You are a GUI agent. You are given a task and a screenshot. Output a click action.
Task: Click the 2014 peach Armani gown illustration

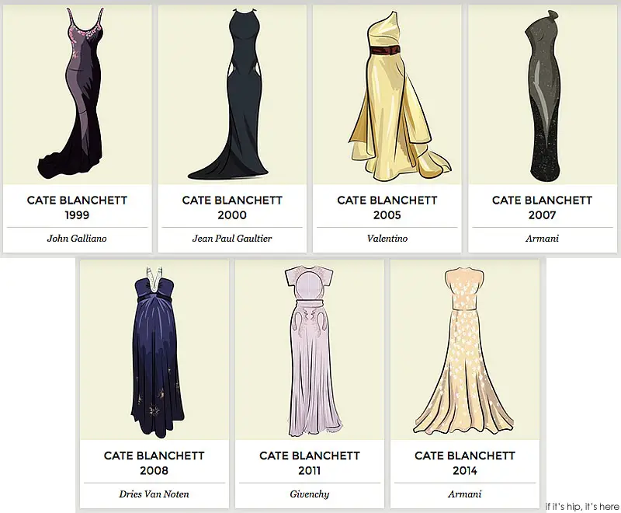tap(463, 351)
